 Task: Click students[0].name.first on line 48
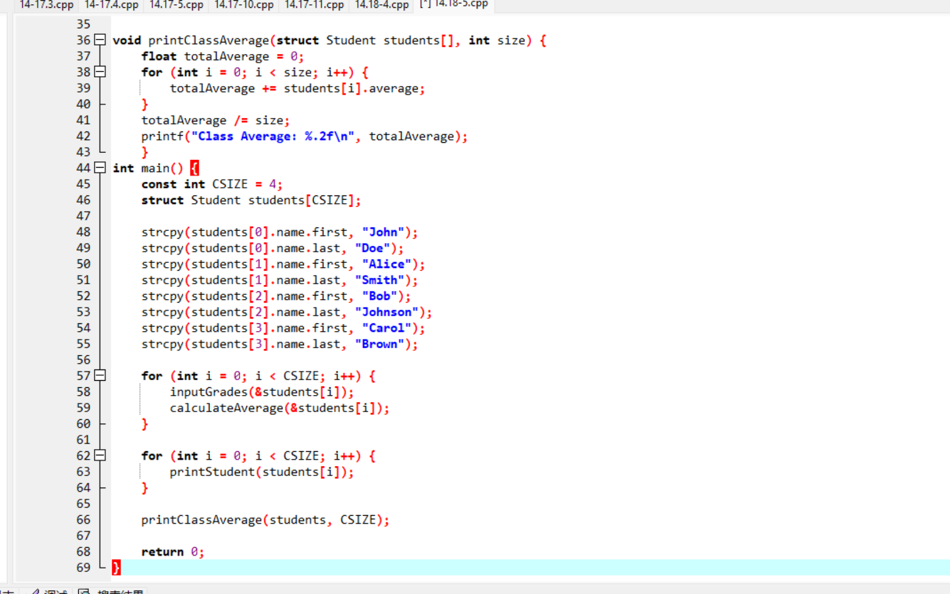(269, 232)
